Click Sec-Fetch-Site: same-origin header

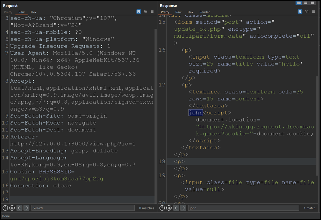coord(59,116)
